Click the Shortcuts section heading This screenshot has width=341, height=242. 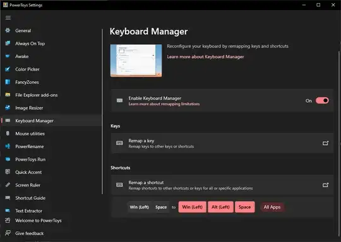point(120,168)
